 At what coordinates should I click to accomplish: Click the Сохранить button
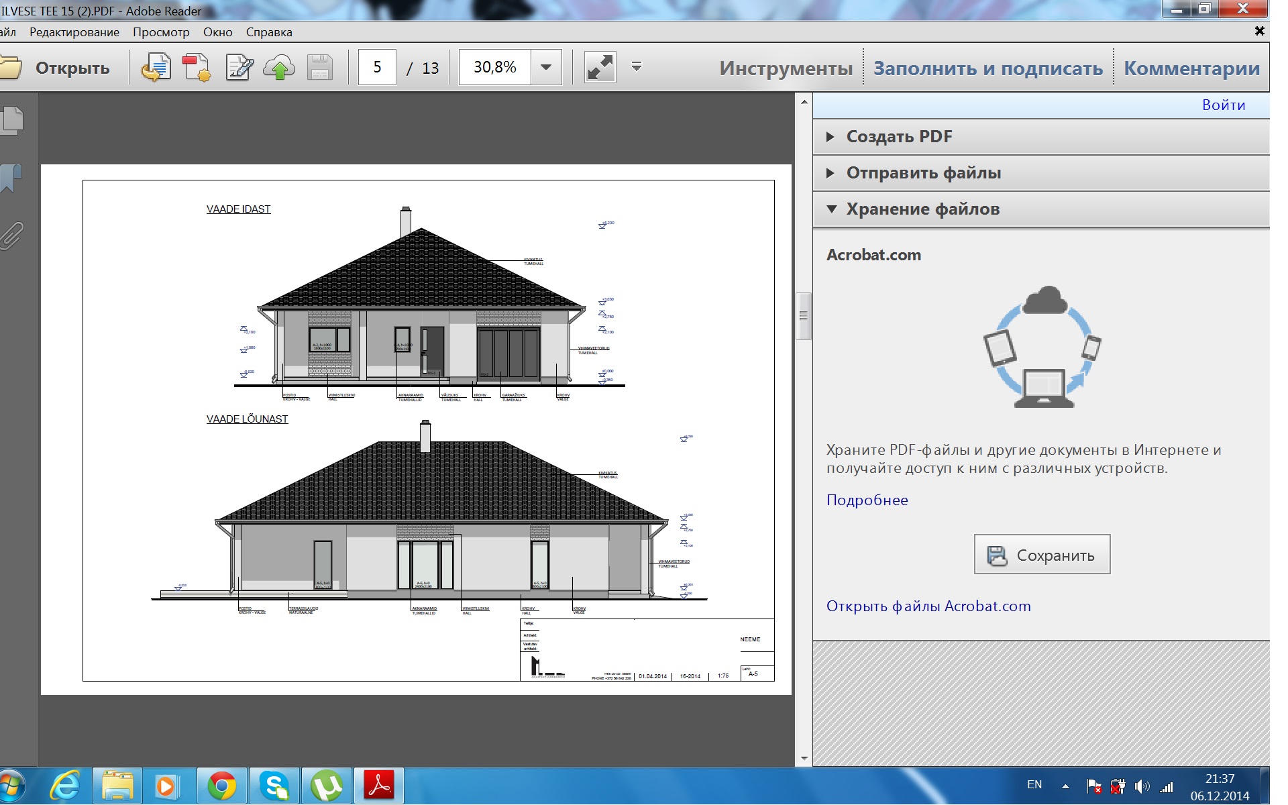[1042, 555]
